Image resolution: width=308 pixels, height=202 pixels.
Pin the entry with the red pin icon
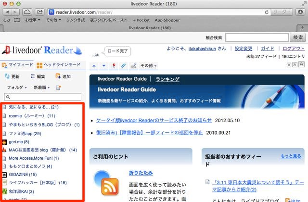point(114,66)
